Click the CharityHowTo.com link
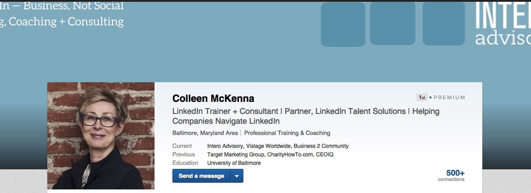This screenshot has height=193, width=531. [x=290, y=155]
